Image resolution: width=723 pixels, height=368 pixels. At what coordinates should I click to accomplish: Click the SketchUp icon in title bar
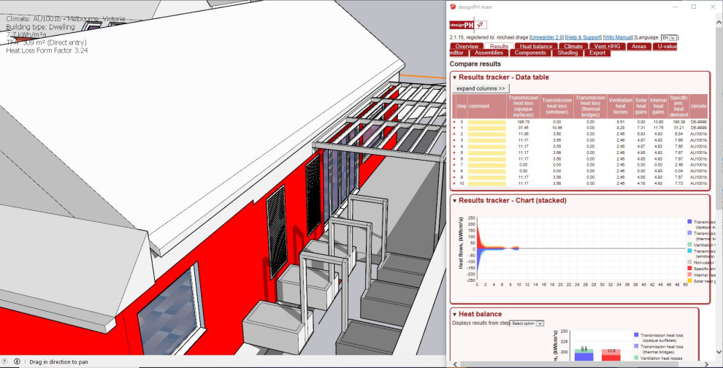[454, 7]
